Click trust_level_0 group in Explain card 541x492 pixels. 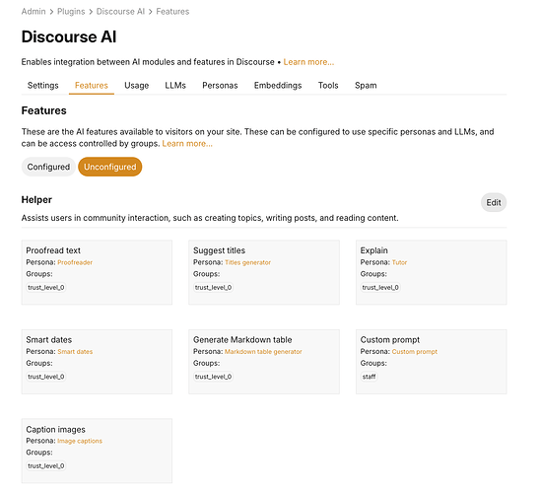click(380, 288)
